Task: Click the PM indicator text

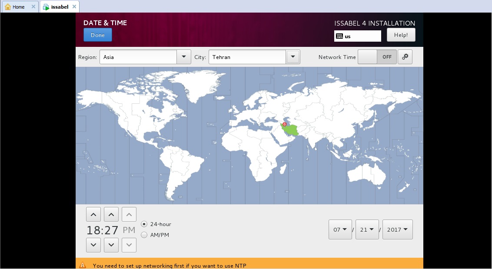Action: [x=129, y=230]
